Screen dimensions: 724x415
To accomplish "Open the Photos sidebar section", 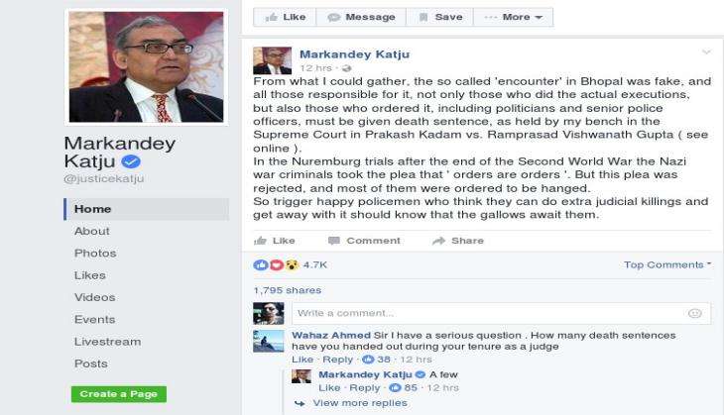I will point(95,254).
